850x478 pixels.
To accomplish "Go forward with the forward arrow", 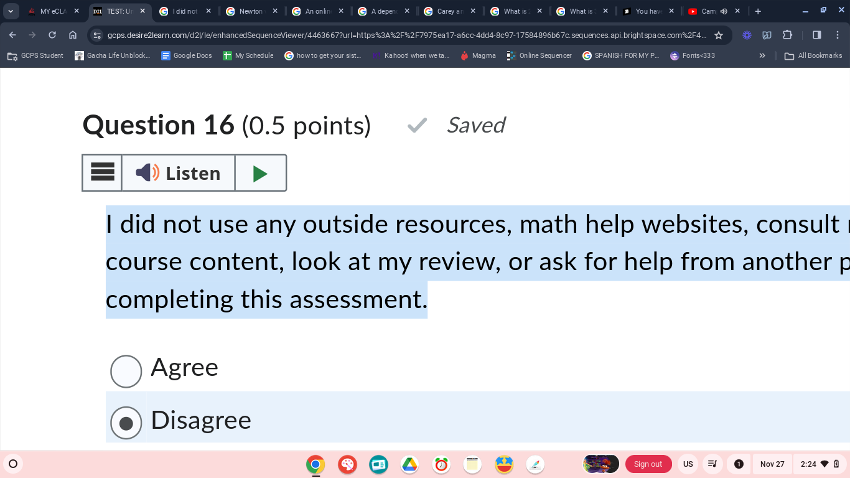I will pos(32,35).
